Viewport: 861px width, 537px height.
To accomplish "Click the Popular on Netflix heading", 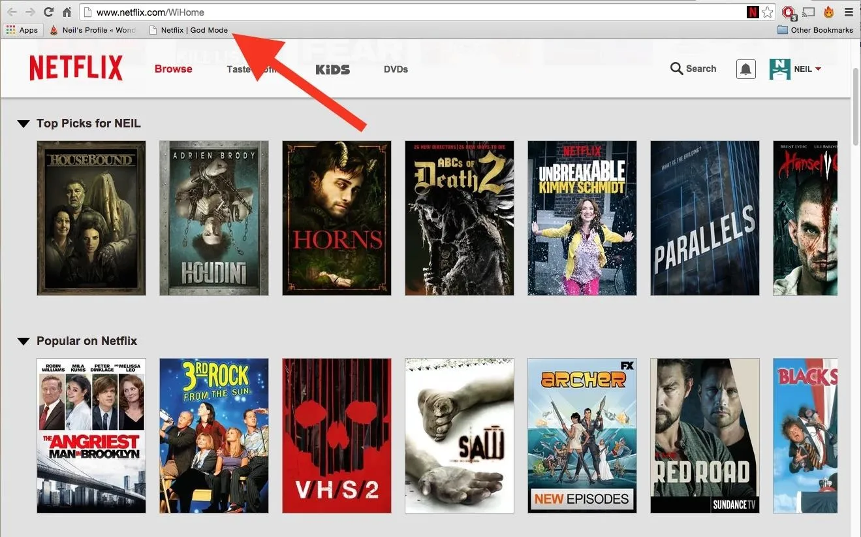I will click(x=87, y=341).
